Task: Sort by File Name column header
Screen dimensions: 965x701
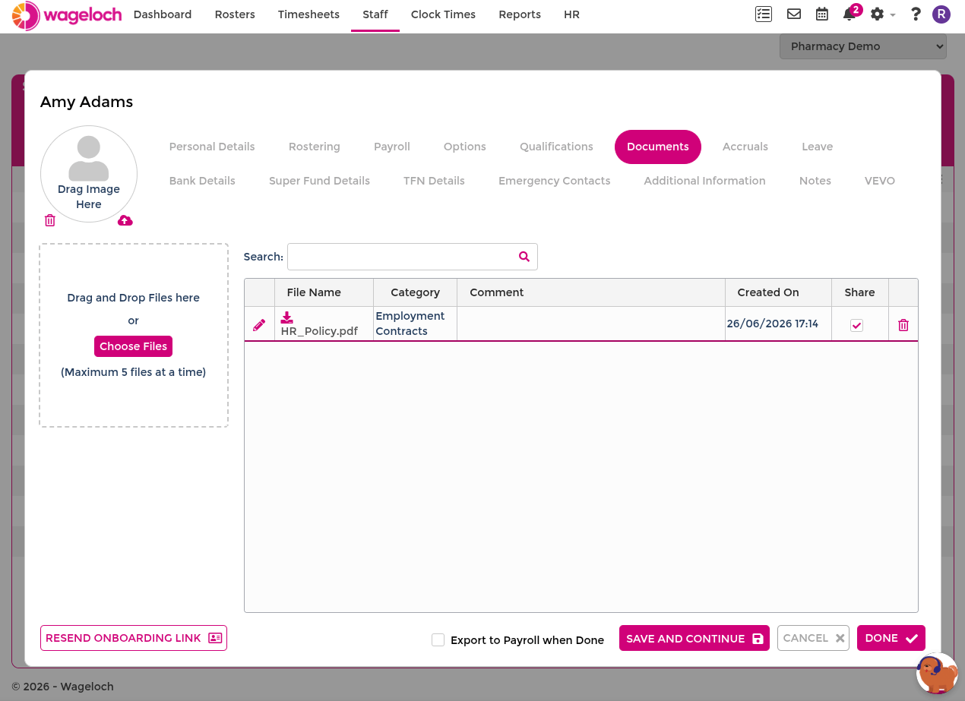Action: click(324, 292)
